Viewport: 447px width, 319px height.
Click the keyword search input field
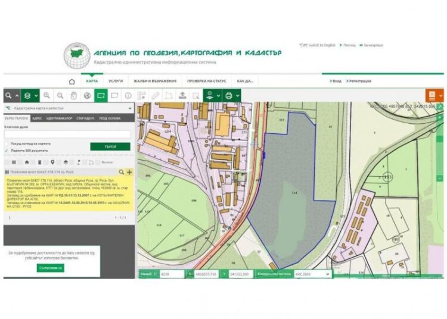pyautogui.click(x=67, y=135)
